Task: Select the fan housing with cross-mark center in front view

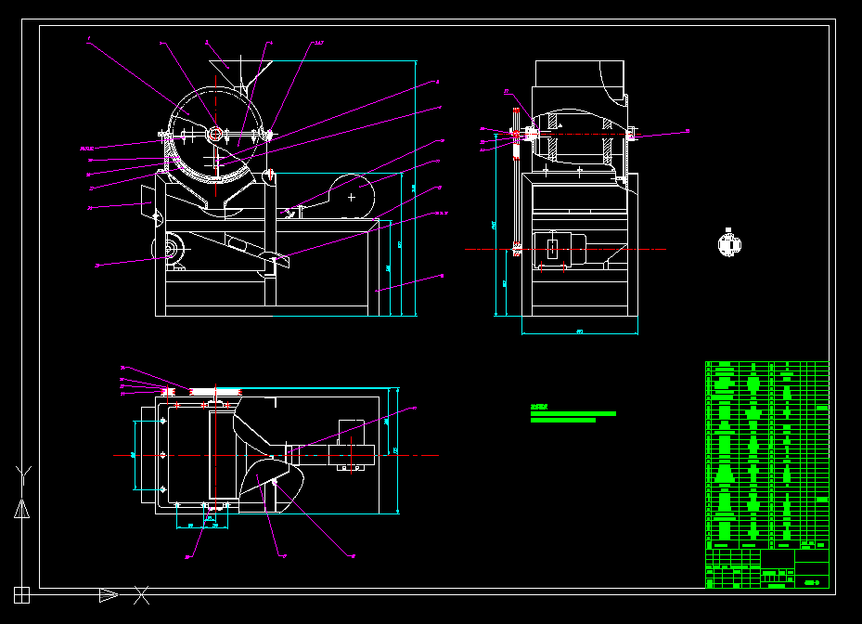Action: [x=352, y=197]
